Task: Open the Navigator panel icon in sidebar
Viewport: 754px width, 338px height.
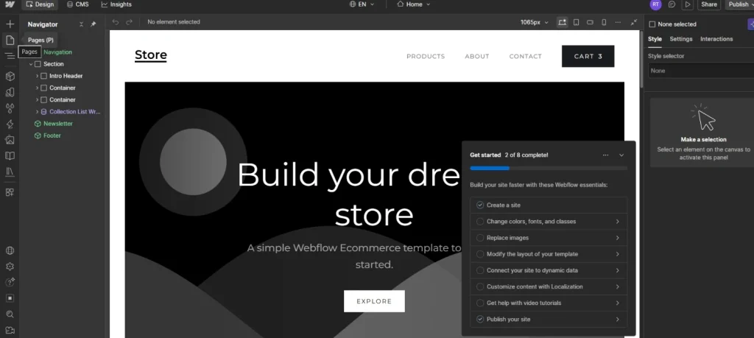Action: (10, 56)
